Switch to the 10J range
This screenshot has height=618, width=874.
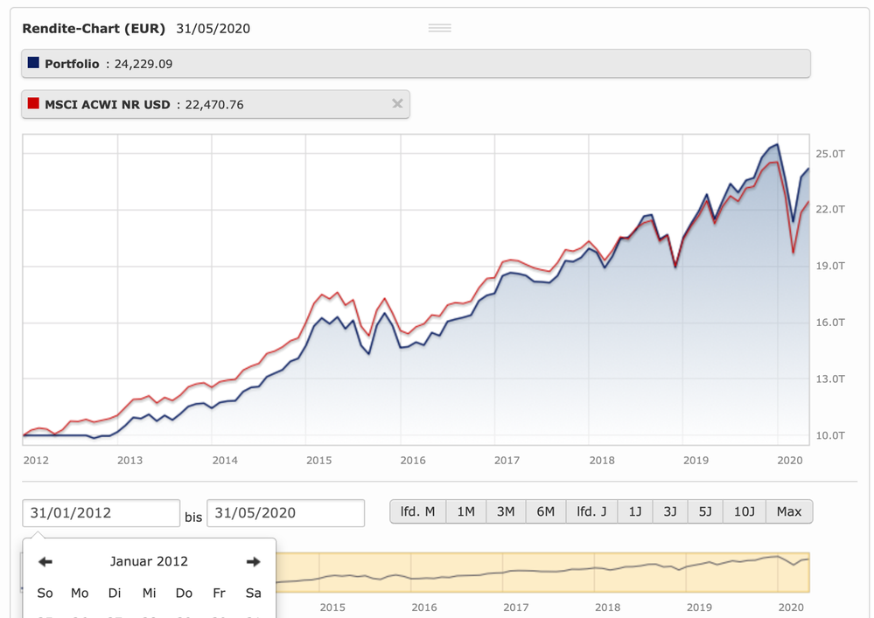tap(744, 511)
